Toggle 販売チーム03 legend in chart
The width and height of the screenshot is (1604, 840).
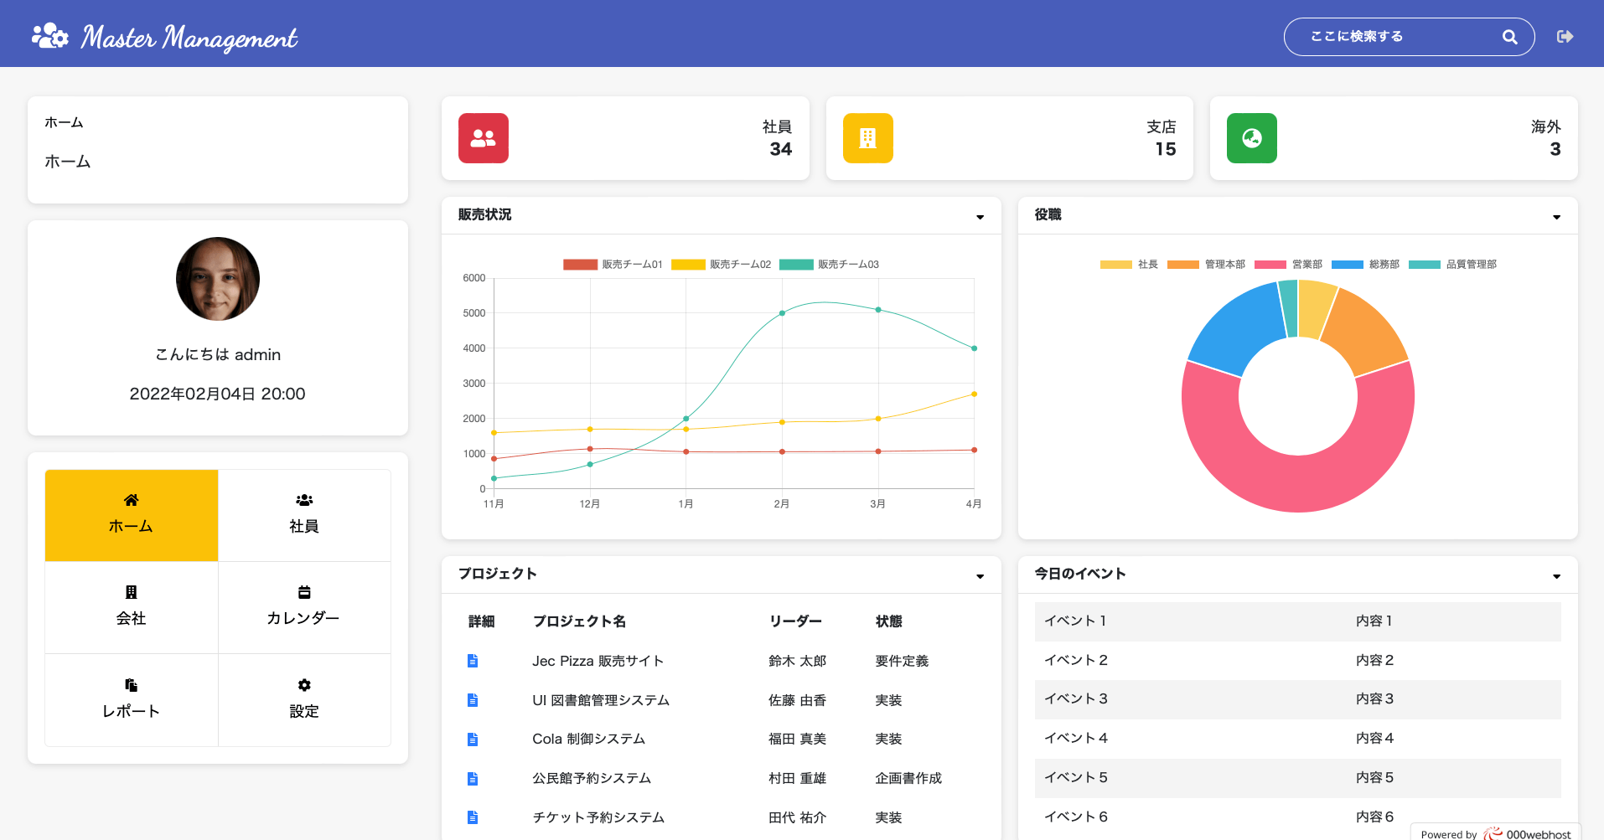(x=829, y=265)
